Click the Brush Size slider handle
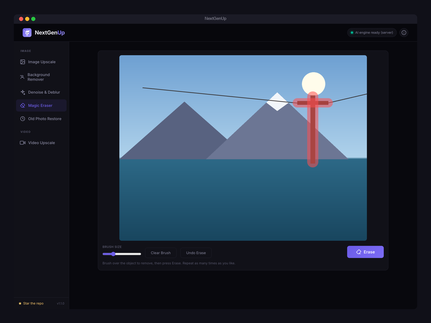Viewport: 431px width, 323px height. coord(113,254)
